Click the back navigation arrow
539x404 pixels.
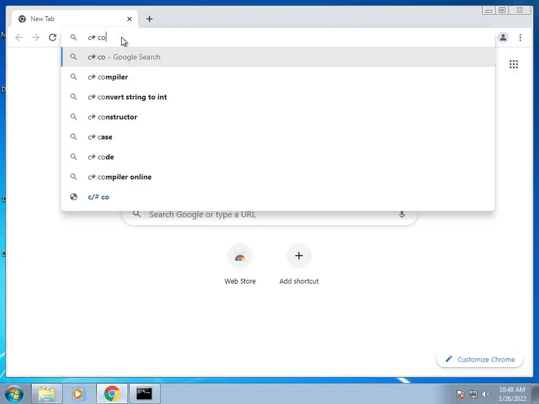[x=19, y=37]
